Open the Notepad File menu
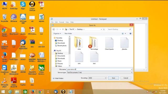This screenshot has width=168, height=94. coord(52,22)
